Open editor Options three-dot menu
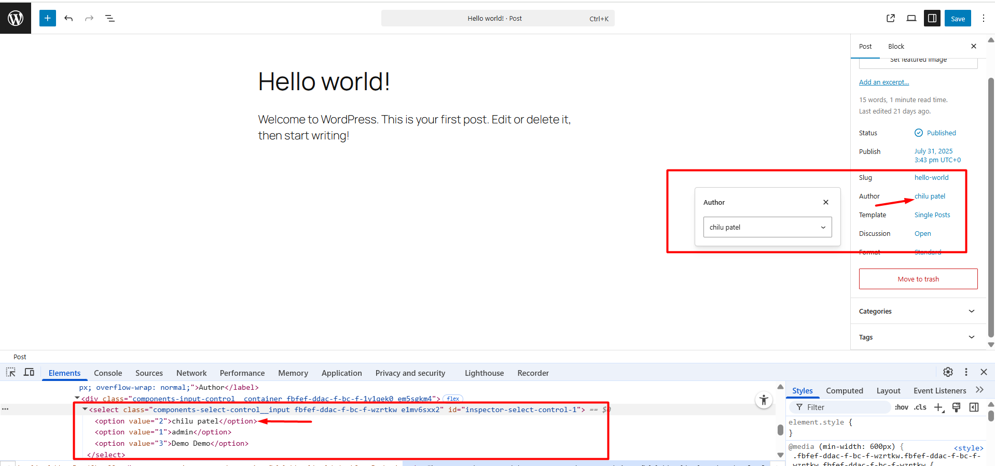The width and height of the screenshot is (995, 466). click(x=984, y=18)
